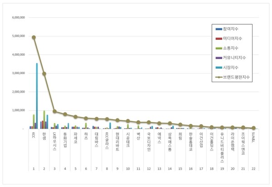Click the 하츠 category label
The image size is (272, 187).
pyautogui.click(x=86, y=136)
